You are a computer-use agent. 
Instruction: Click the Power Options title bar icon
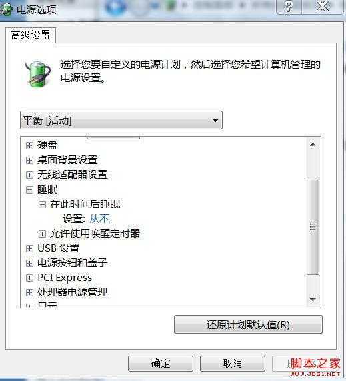point(6,10)
